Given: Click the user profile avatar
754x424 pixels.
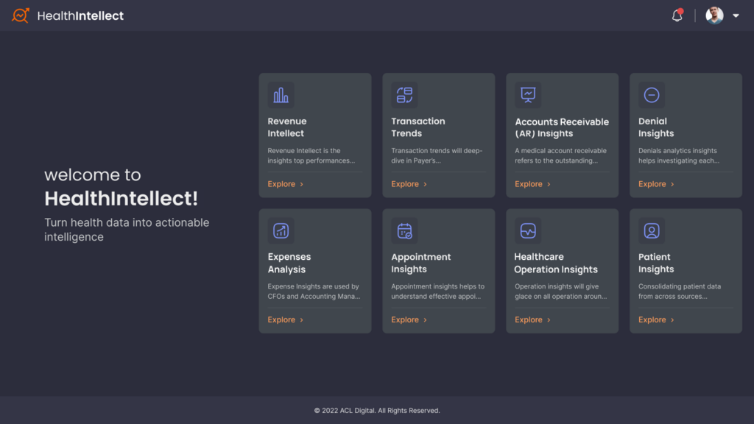Looking at the screenshot, I should [x=714, y=15].
